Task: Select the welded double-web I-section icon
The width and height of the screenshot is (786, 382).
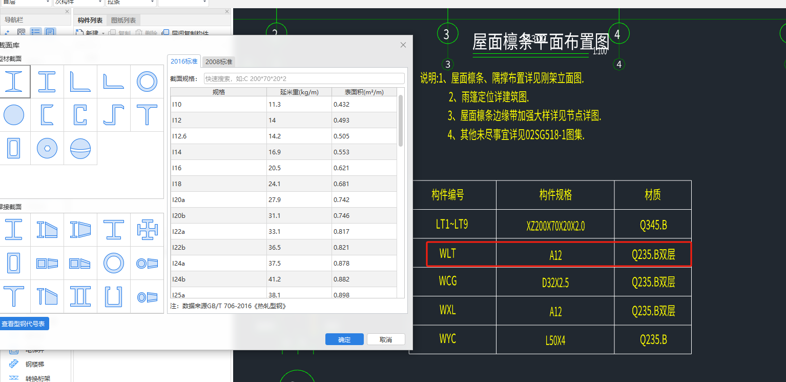Action: (80, 296)
